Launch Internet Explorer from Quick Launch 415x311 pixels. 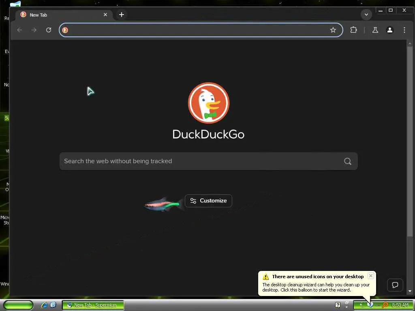tap(44, 305)
